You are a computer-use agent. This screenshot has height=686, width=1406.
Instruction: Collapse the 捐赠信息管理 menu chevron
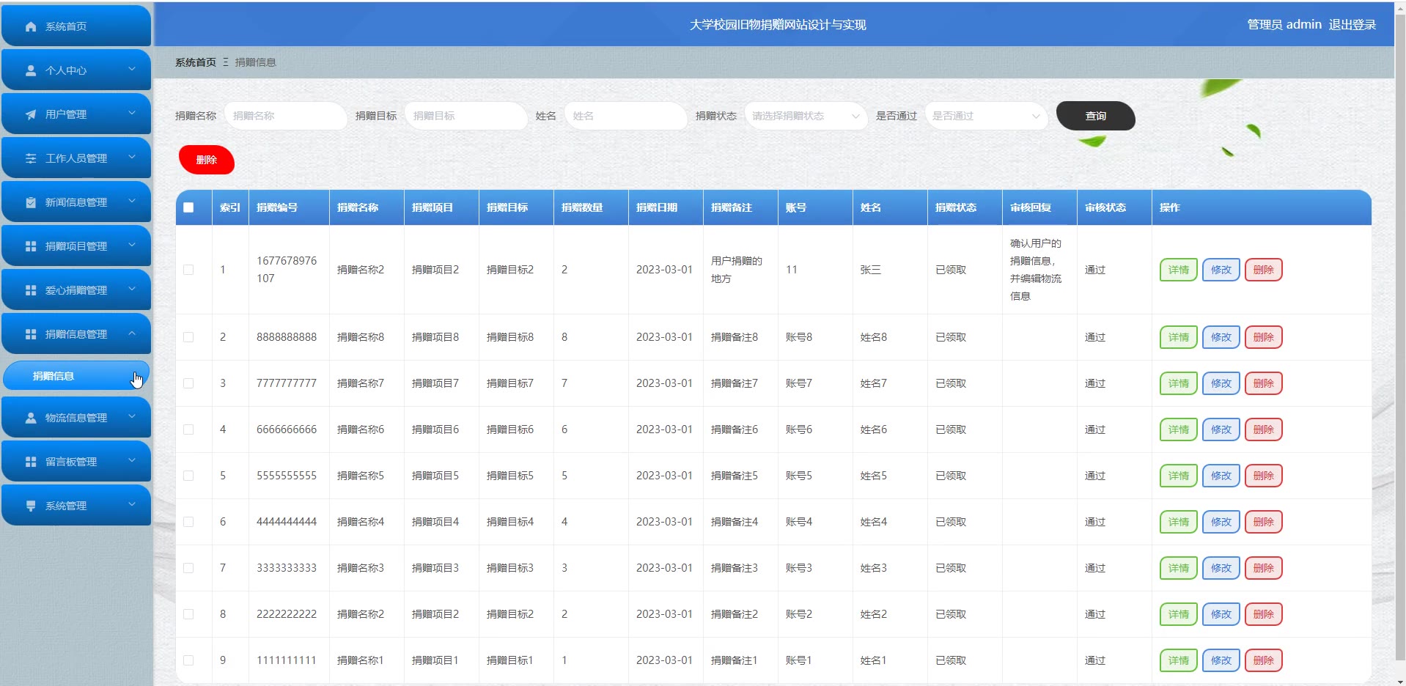coord(132,333)
